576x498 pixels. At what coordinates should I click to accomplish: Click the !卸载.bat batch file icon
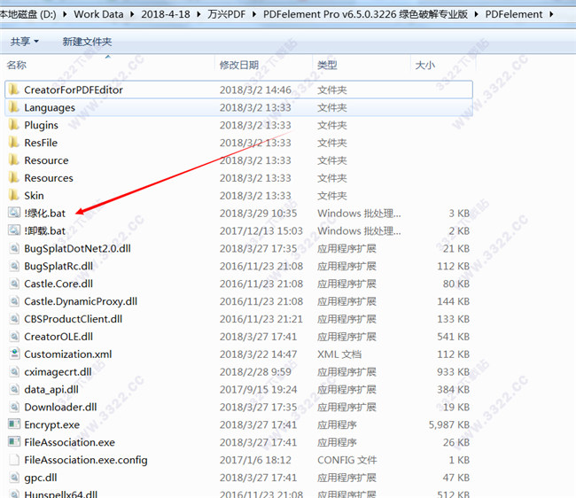14,230
